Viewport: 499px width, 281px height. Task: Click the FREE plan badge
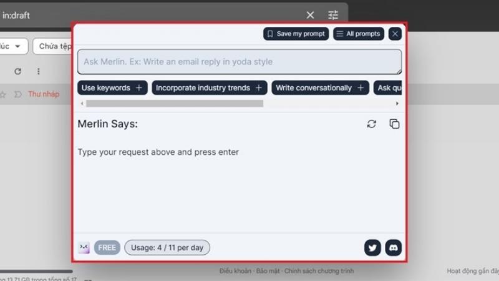(107, 247)
